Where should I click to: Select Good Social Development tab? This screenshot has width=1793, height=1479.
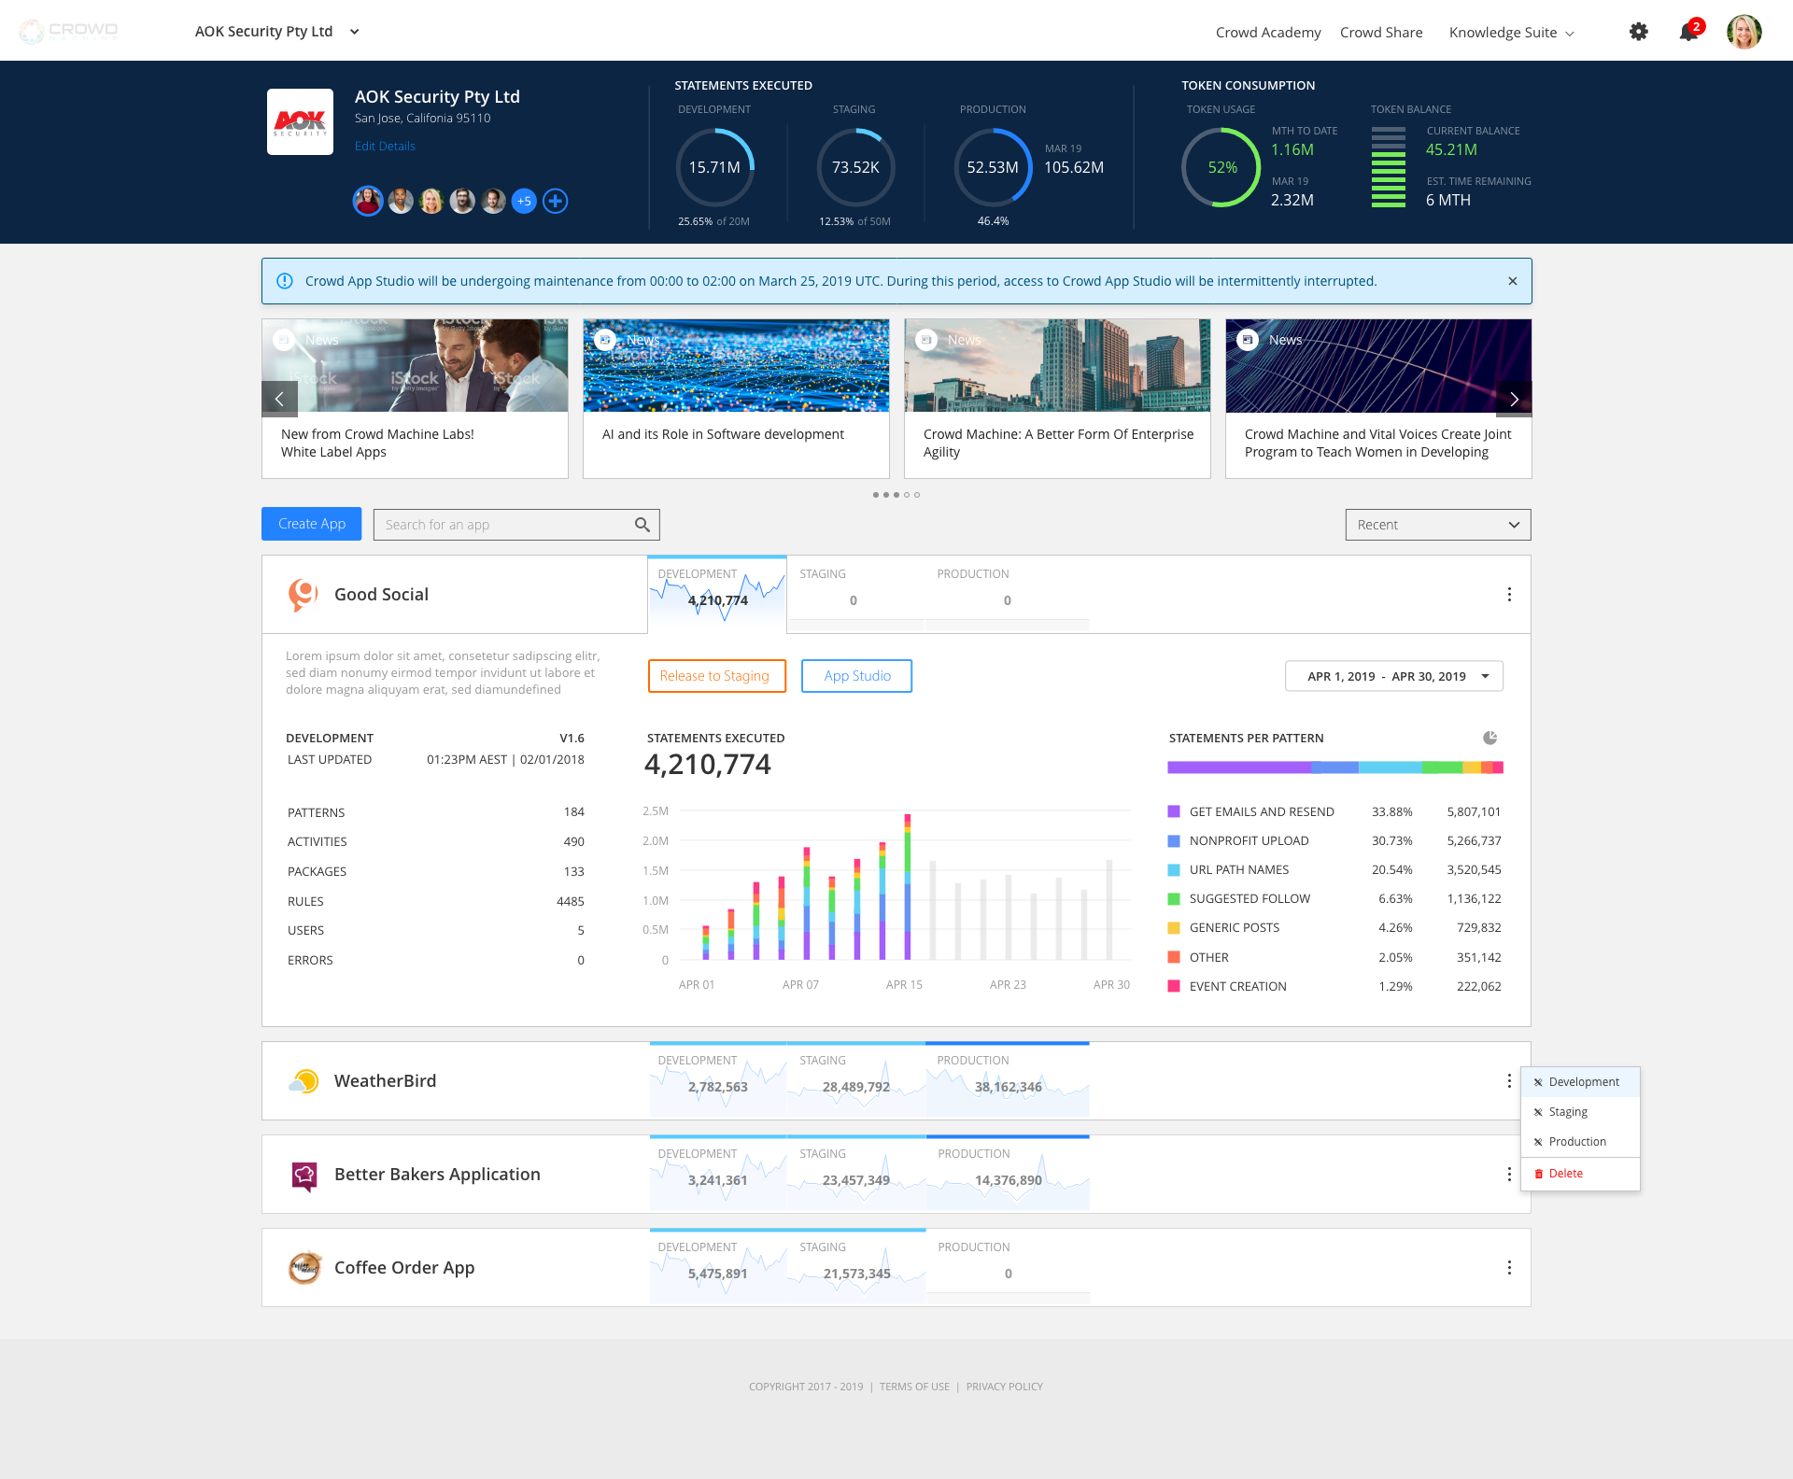click(x=717, y=595)
